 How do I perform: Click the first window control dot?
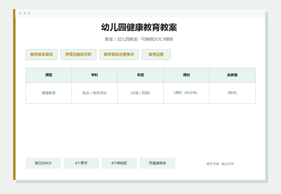20,13
